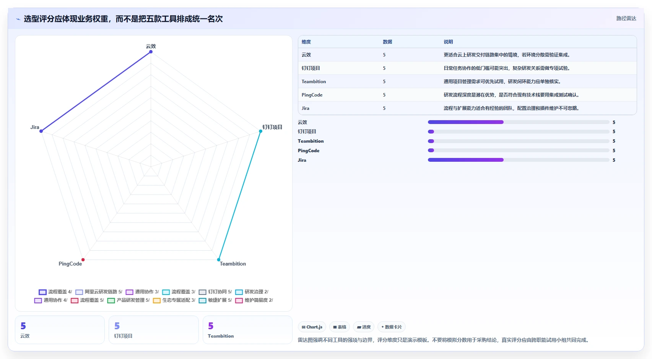The width and height of the screenshot is (652, 359).
Task: Click the Chart.js chip
Action: click(x=312, y=327)
